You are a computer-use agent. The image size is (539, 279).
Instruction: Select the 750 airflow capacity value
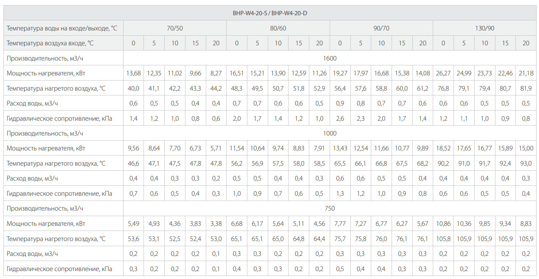click(x=330, y=208)
